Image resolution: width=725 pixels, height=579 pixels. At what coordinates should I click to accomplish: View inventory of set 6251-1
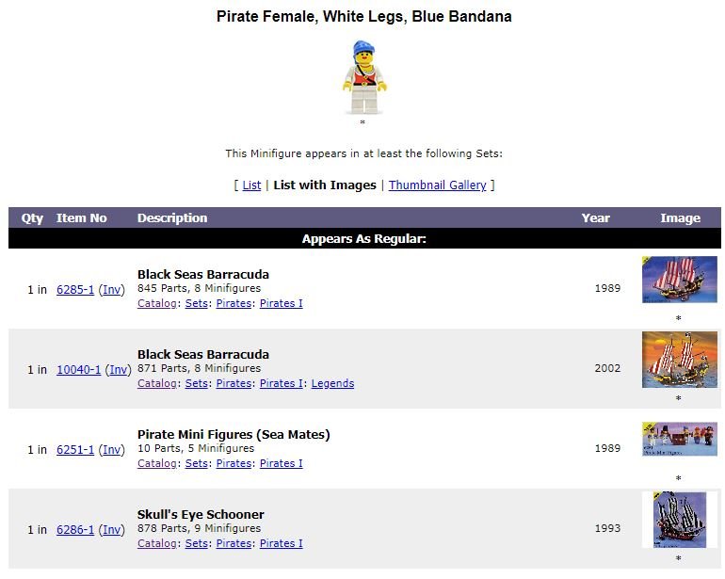tap(111, 449)
